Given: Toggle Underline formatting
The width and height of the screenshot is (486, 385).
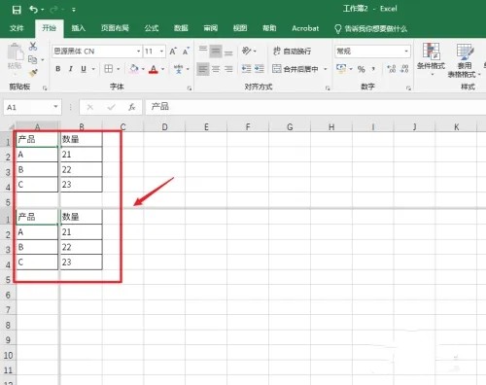Looking at the screenshot, I should coord(84,69).
